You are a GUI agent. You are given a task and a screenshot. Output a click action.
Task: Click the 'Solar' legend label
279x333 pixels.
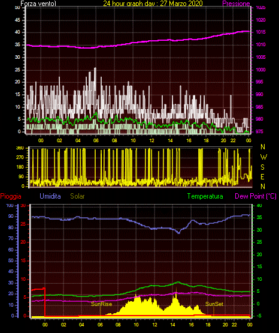77,196
